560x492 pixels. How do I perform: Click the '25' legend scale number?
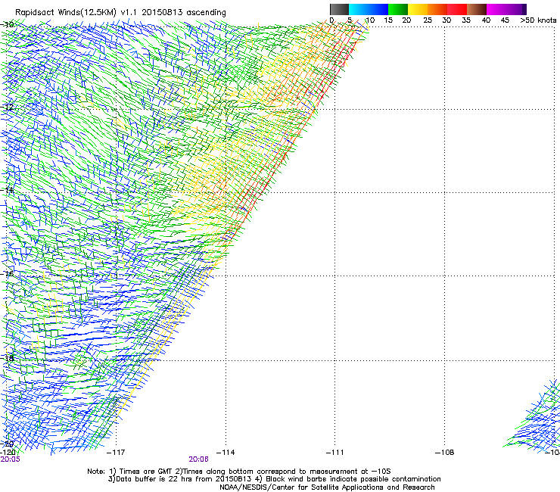(428, 20)
